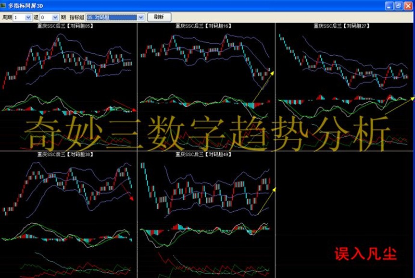This screenshot has height=278, width=415.
Task: Click the red 误入凡尘 watermark text
Action: point(366,254)
